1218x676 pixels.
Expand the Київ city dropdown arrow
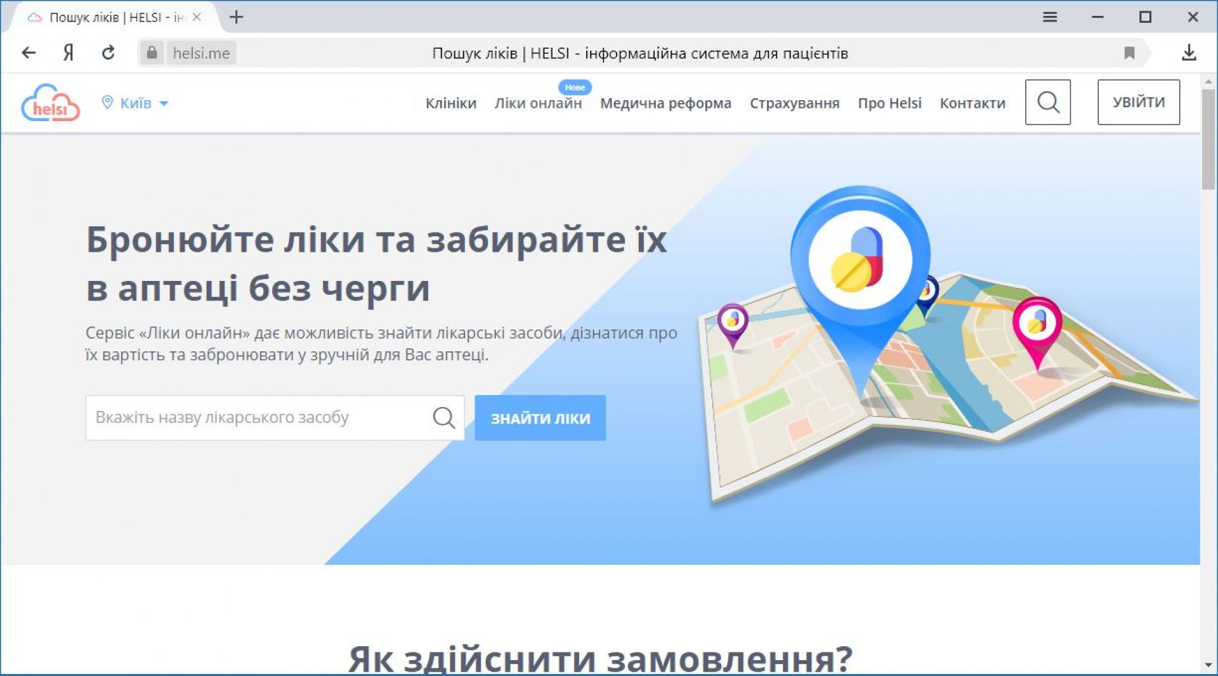click(164, 103)
